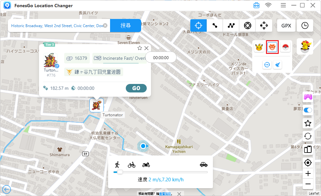Screen dimensions: 321x196
Task: Click the 搜尋 search button
Action: 126,25
